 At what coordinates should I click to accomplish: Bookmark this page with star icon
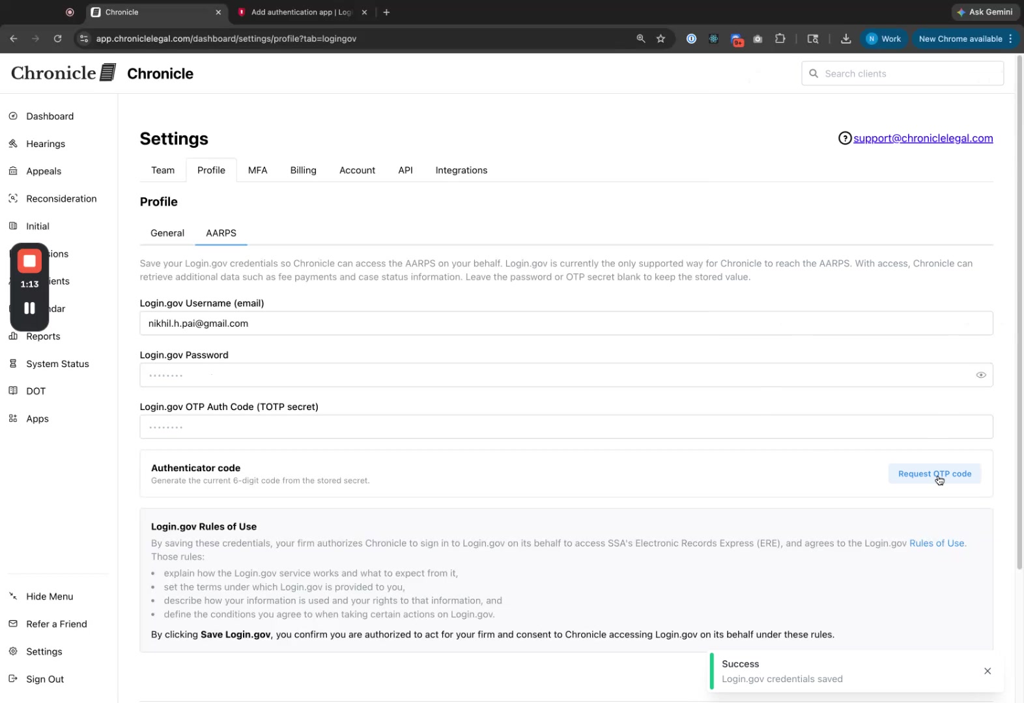(x=661, y=38)
